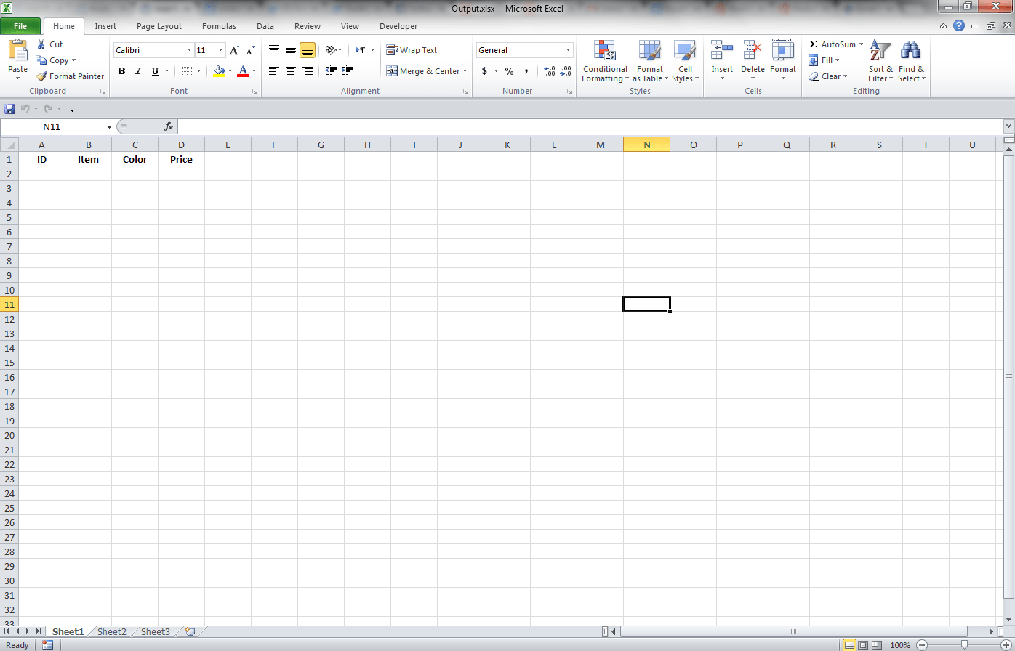This screenshot has width=1015, height=651.
Task: Click the Zoom In control on status bar
Action: click(x=1007, y=644)
